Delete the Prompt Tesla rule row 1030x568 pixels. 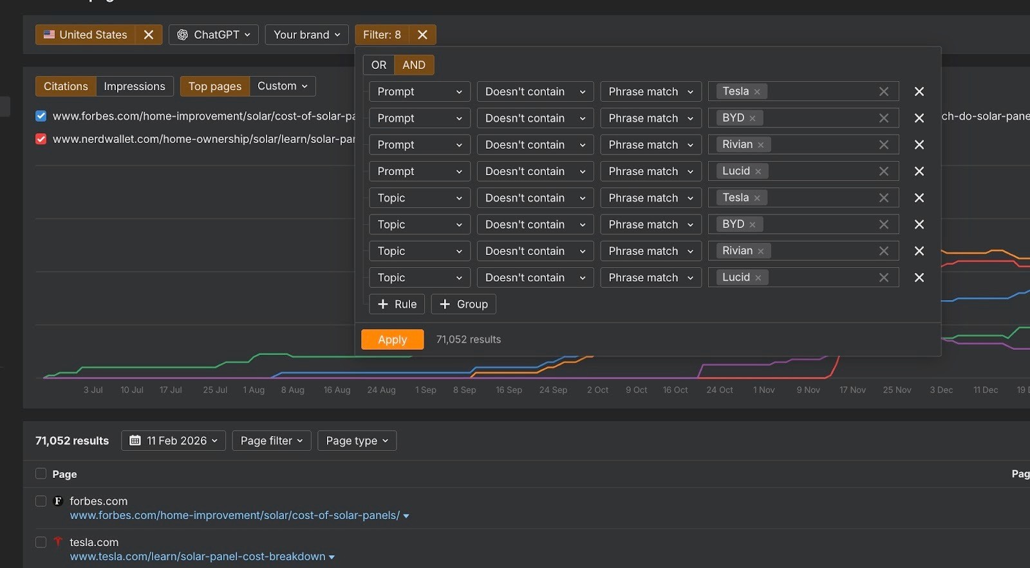pyautogui.click(x=919, y=91)
